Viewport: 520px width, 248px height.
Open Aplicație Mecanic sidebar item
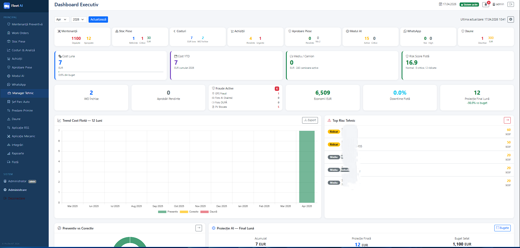pyautogui.click(x=24, y=136)
